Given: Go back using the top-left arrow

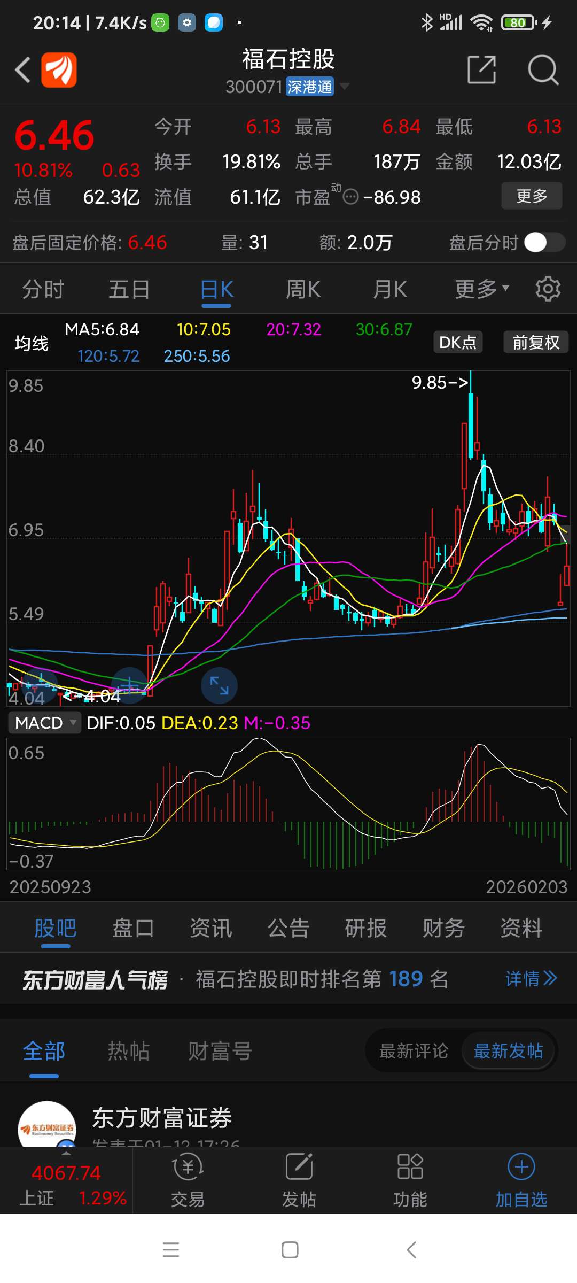Looking at the screenshot, I should pos(22,69).
